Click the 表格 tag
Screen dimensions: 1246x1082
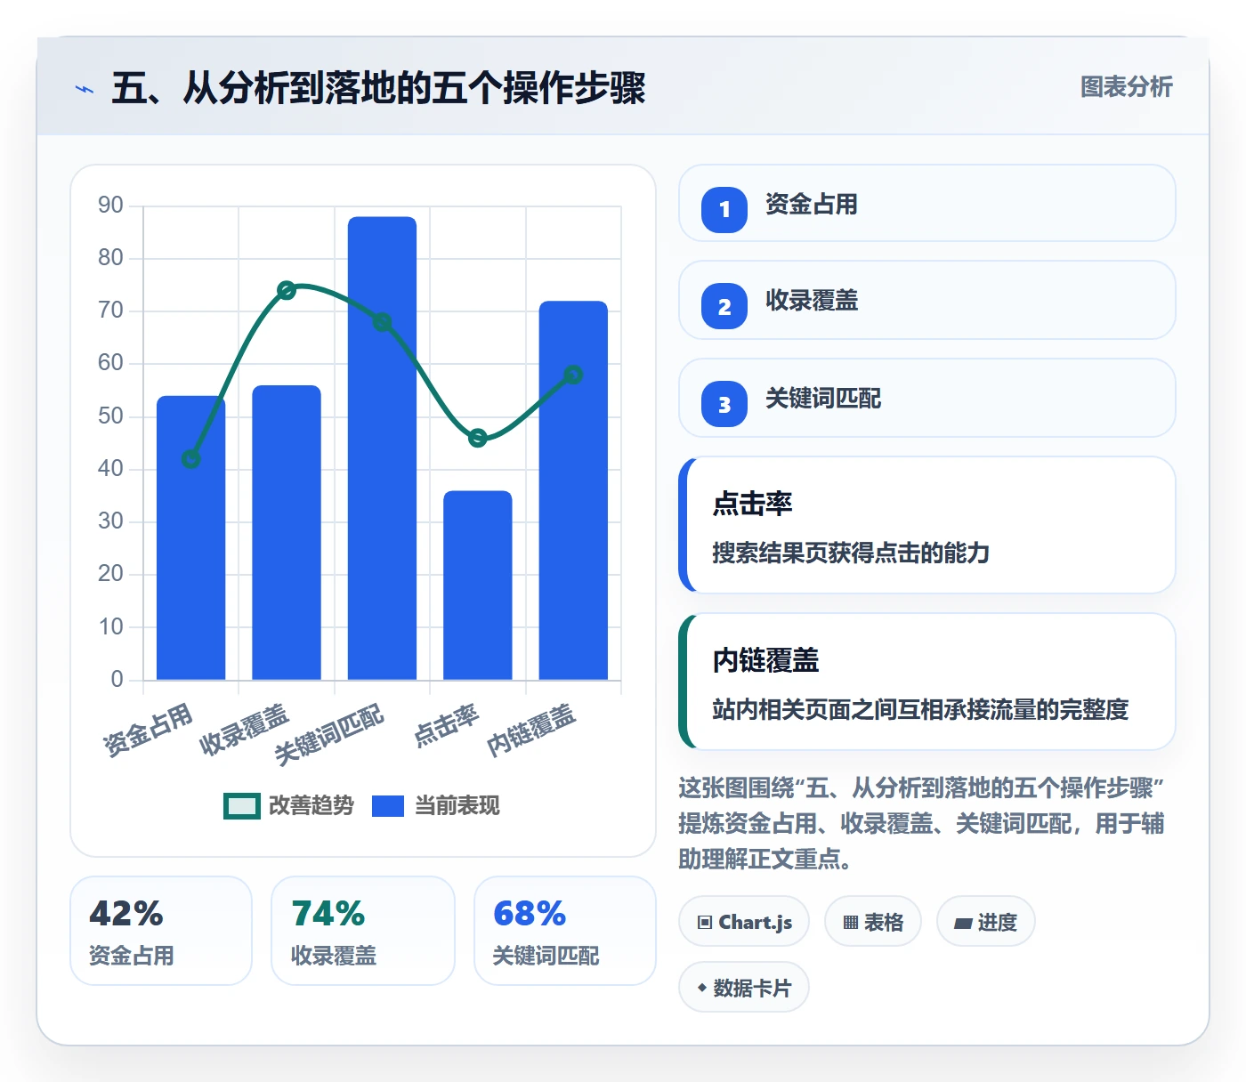tap(873, 922)
